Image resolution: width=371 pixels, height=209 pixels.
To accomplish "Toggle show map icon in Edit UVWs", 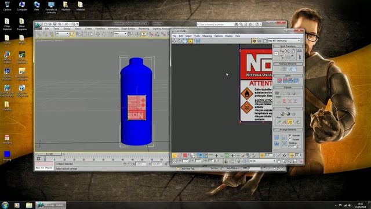I will [x=254, y=41].
